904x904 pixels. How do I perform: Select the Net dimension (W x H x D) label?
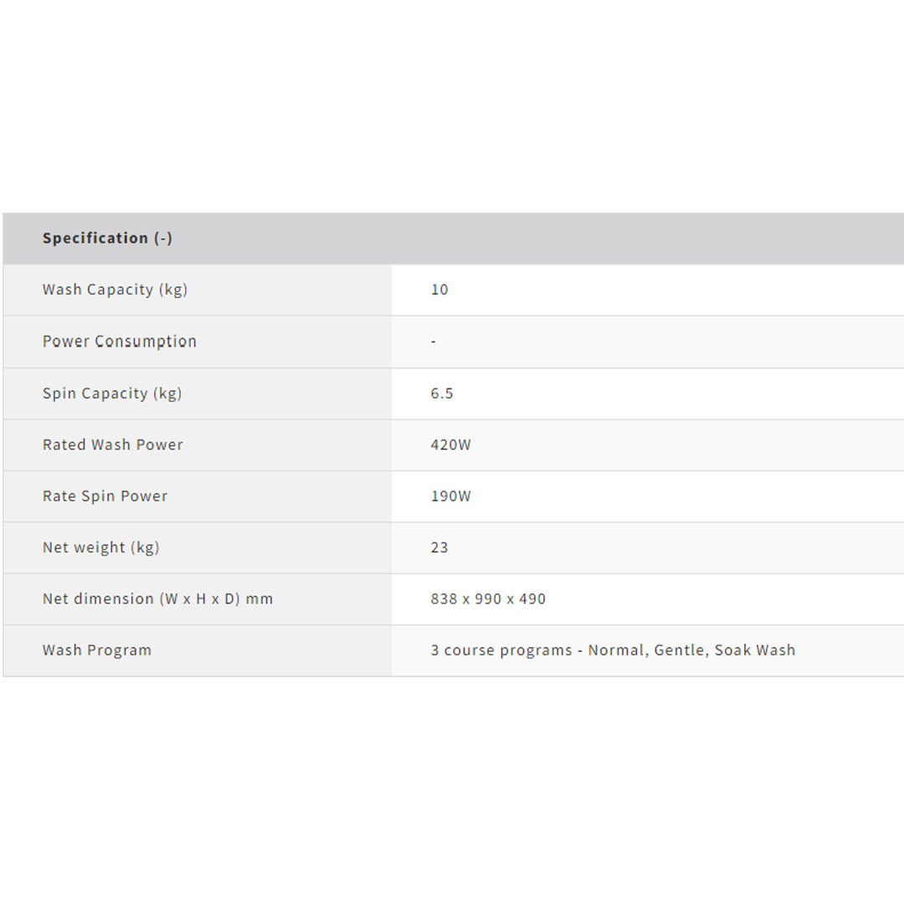coord(158,599)
